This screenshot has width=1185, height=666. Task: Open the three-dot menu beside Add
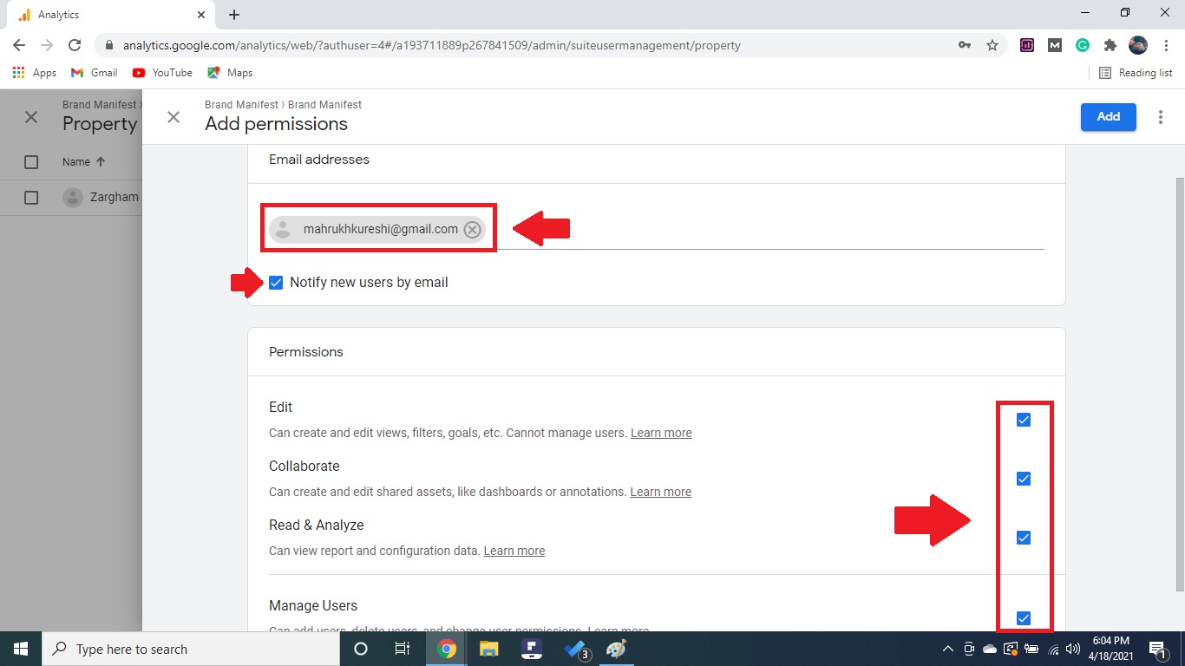(x=1161, y=117)
